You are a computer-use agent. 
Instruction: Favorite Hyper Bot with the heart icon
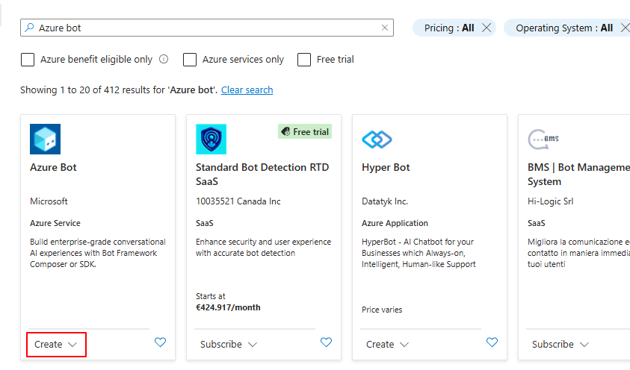pyautogui.click(x=492, y=342)
